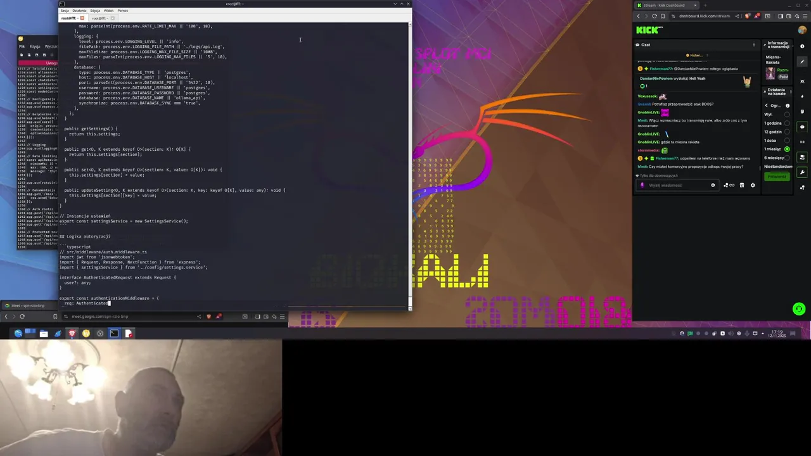
Task: Click the dashboard.kick.com address bar
Action: (705, 16)
